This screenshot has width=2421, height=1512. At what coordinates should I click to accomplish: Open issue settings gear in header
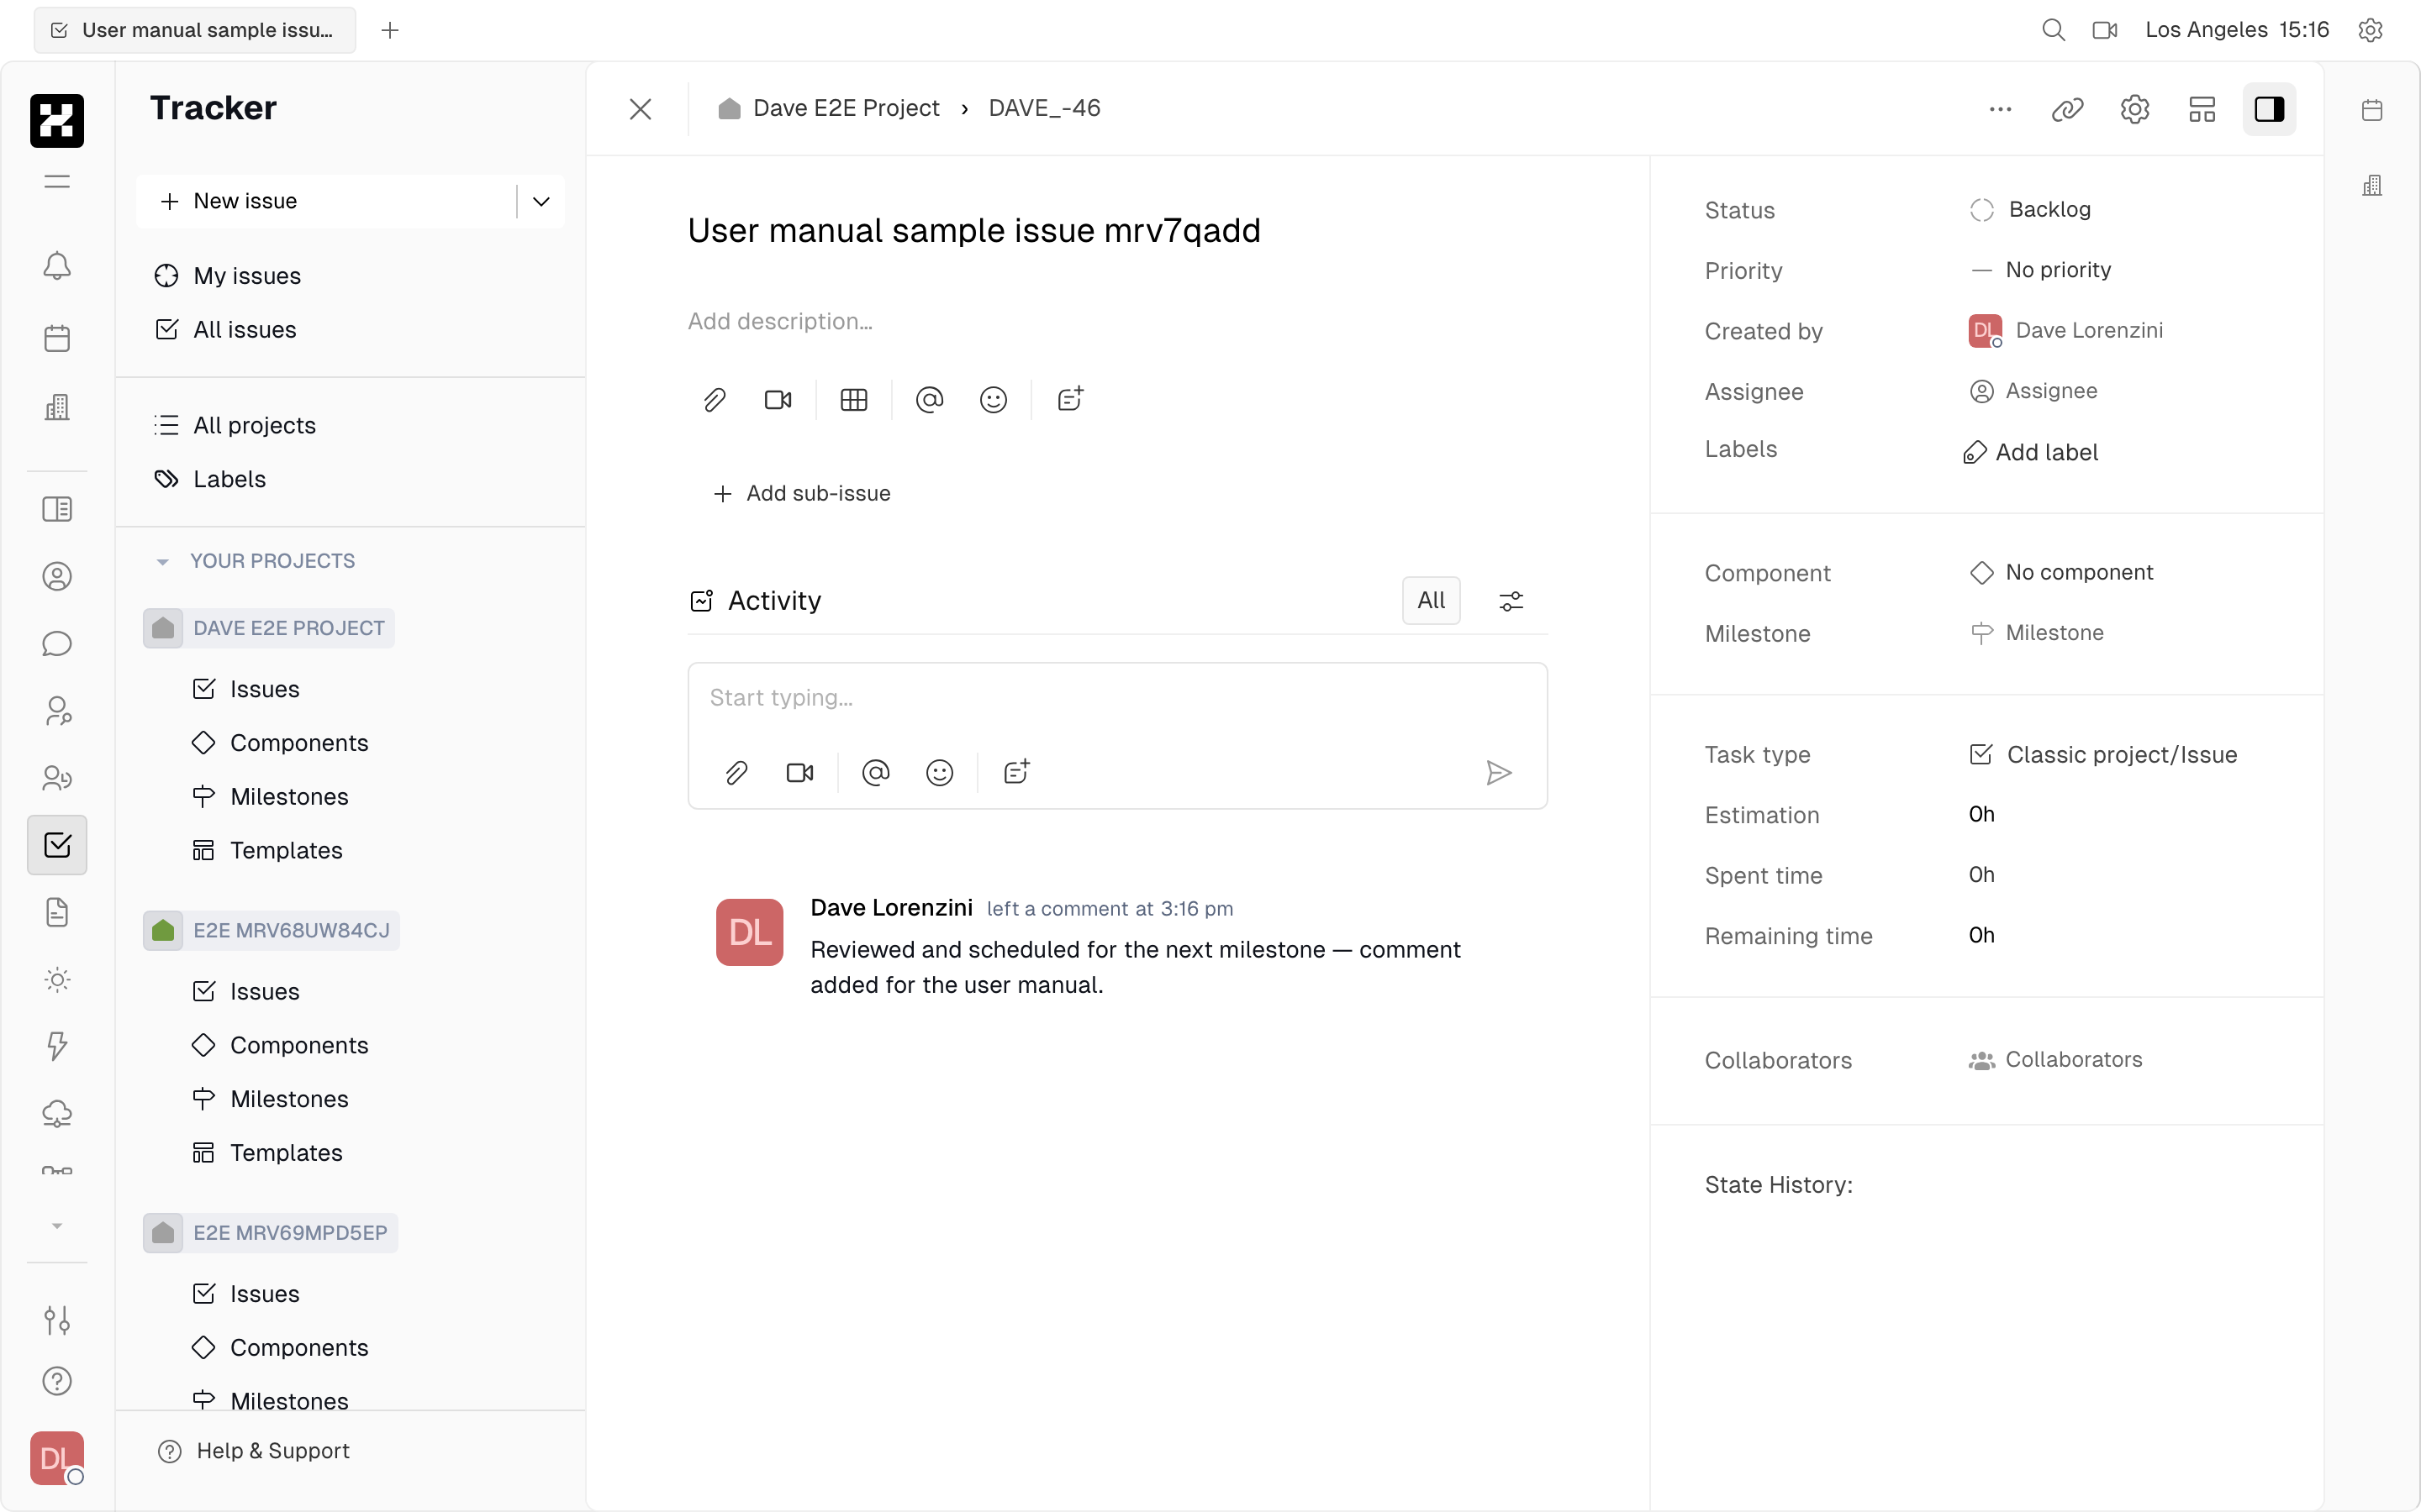pyautogui.click(x=2135, y=109)
